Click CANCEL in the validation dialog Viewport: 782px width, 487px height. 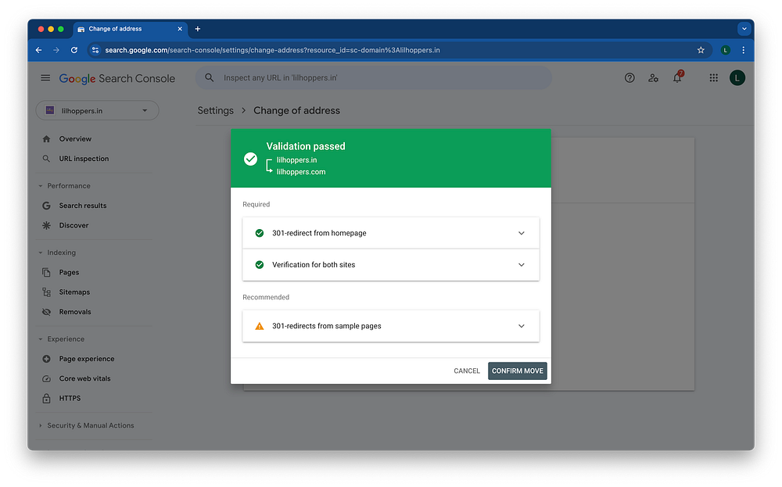point(467,371)
